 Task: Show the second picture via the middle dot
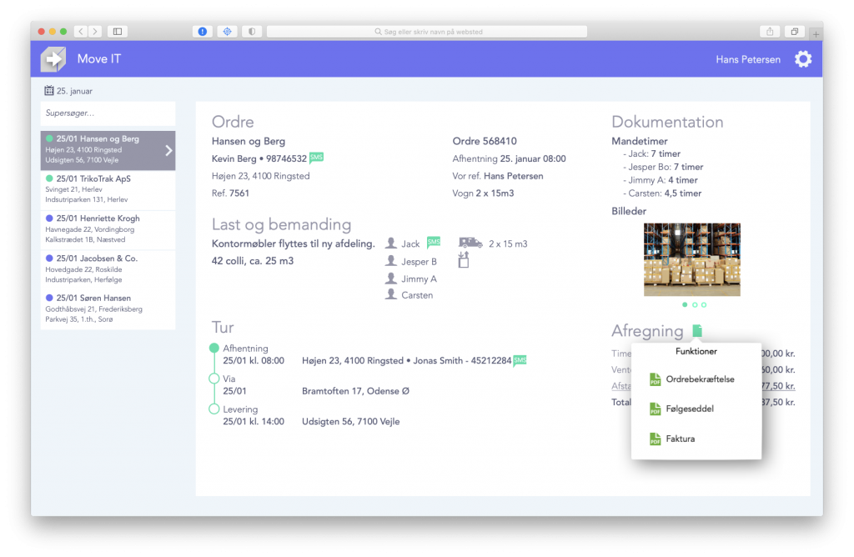(695, 305)
